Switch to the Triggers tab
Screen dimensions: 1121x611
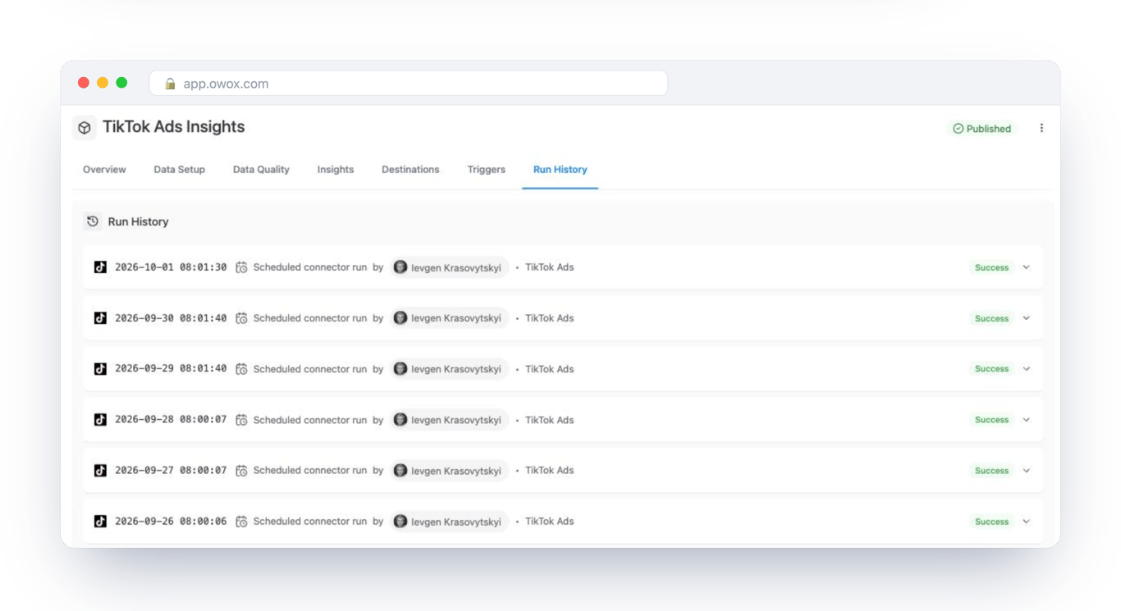(x=487, y=170)
